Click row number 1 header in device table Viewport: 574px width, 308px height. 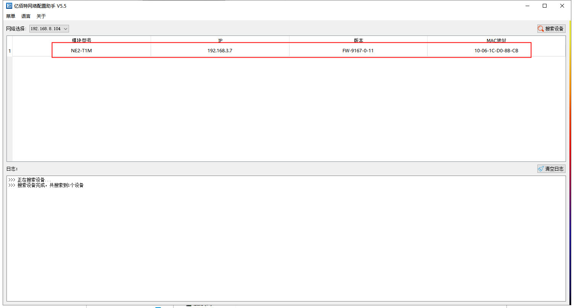point(10,51)
